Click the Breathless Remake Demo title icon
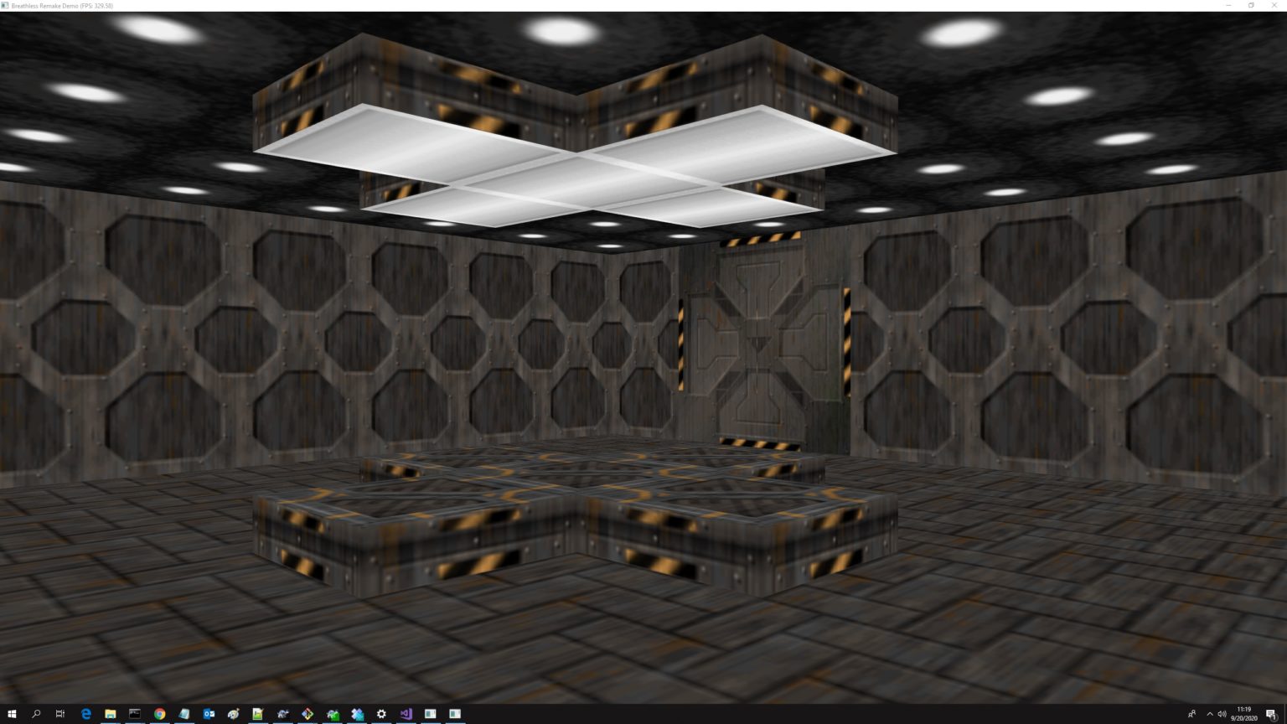1287x724 pixels. coord(5,5)
